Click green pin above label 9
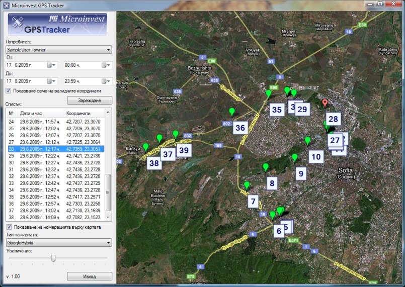Viewport: 405px width, 287px height. pyautogui.click(x=295, y=158)
